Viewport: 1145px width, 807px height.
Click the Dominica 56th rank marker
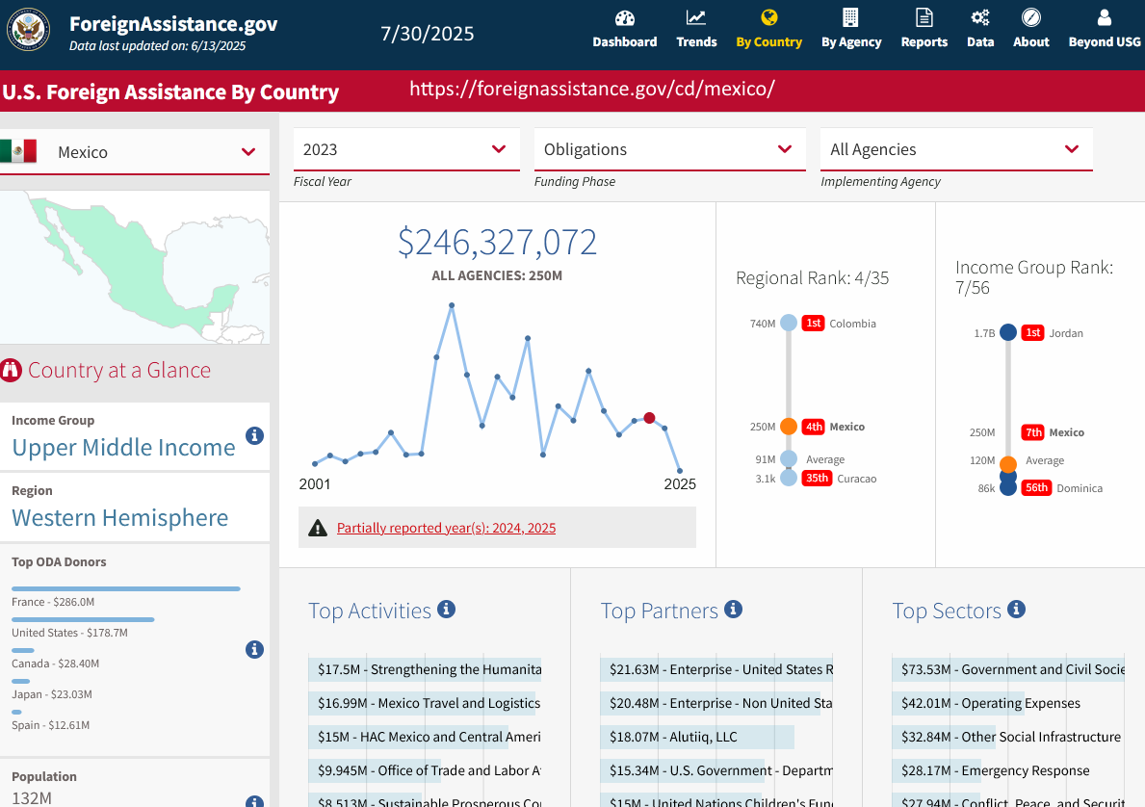pyautogui.click(x=1008, y=487)
